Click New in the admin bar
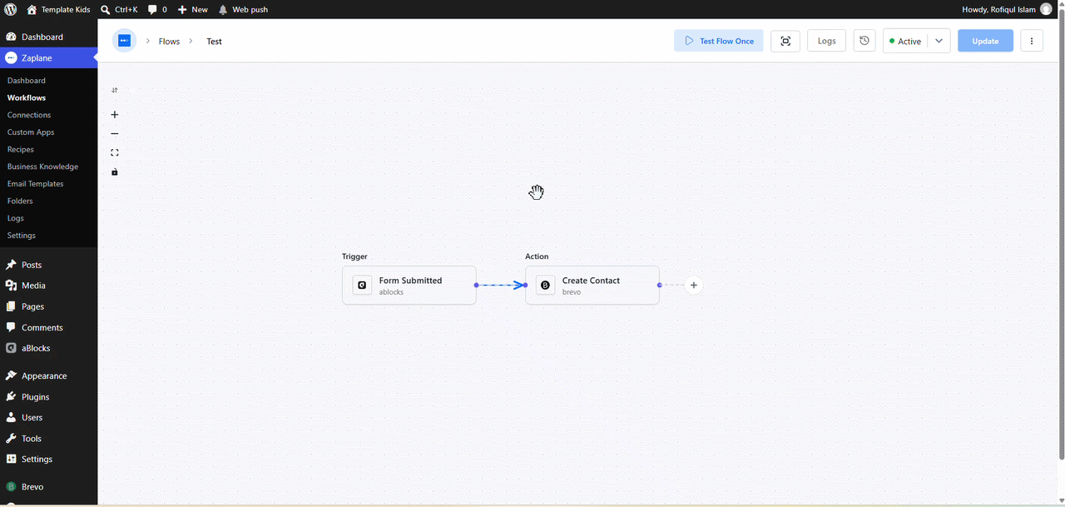 point(192,9)
